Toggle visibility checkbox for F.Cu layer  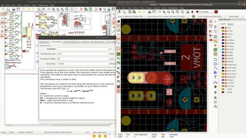coord(226,28)
